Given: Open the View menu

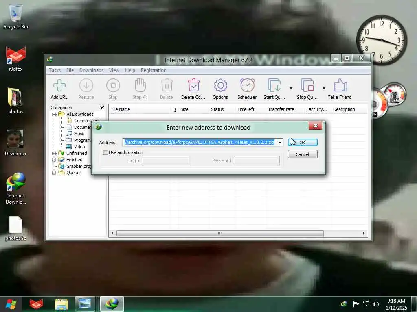Looking at the screenshot, I should 114,70.
